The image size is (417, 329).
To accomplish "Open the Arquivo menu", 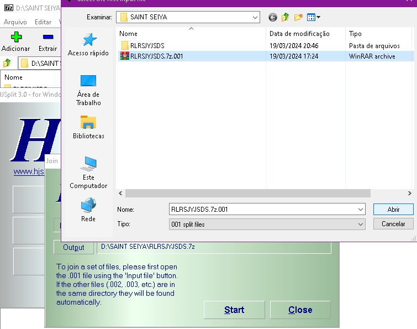I will pos(15,22).
